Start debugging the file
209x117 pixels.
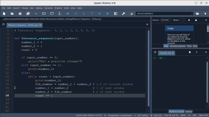[68, 14]
